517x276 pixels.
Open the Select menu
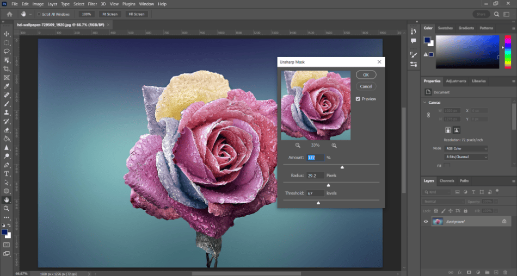79,4
